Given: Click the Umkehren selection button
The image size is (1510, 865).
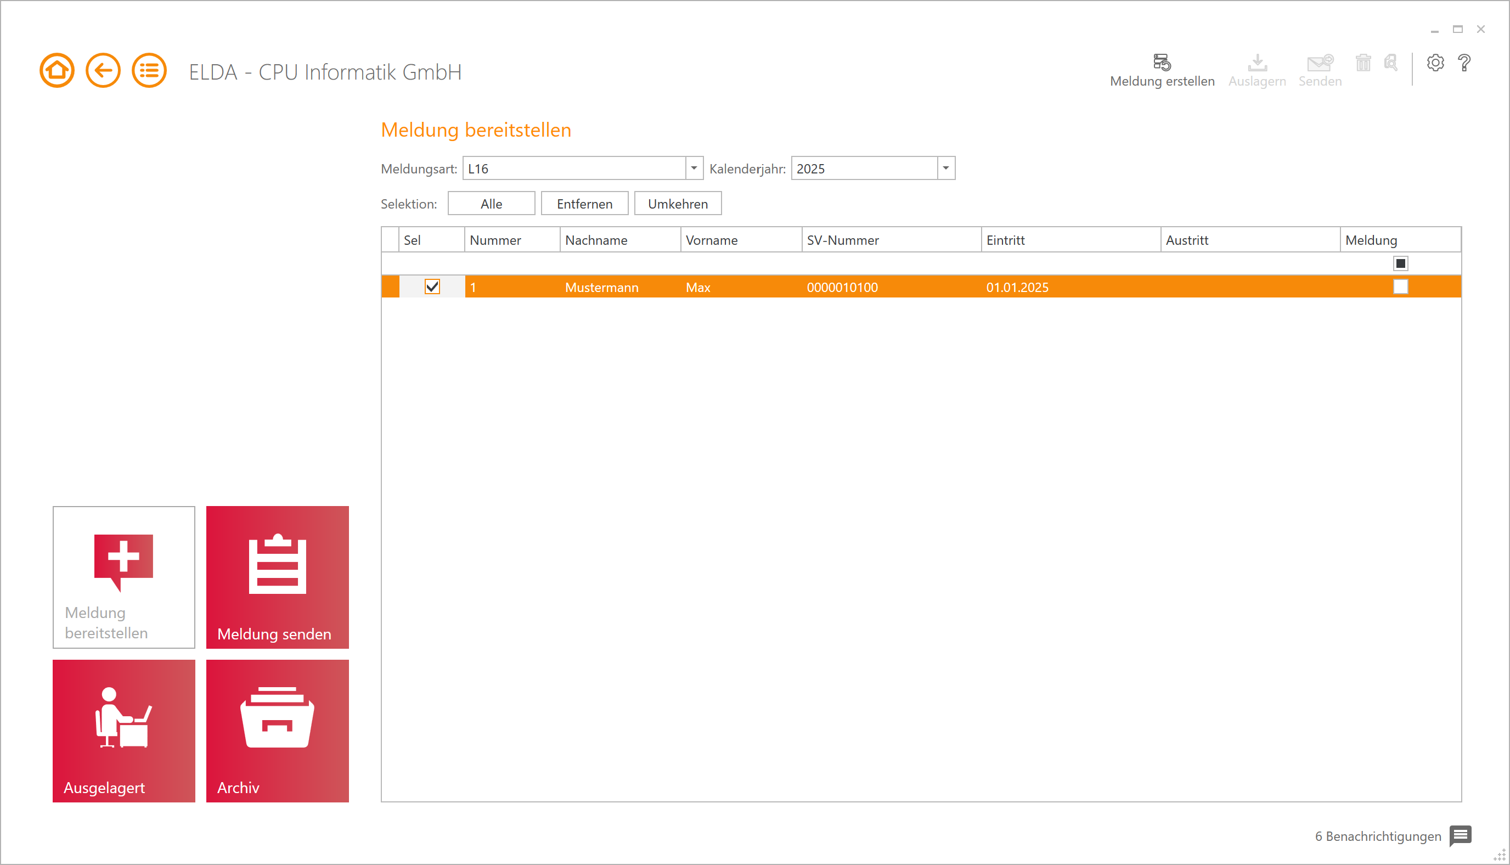Looking at the screenshot, I should (678, 204).
